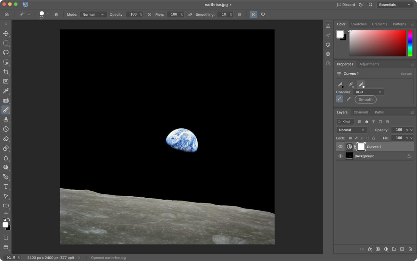Select the Object Selection tool
The width and height of the screenshot is (417, 261).
pos(6,62)
